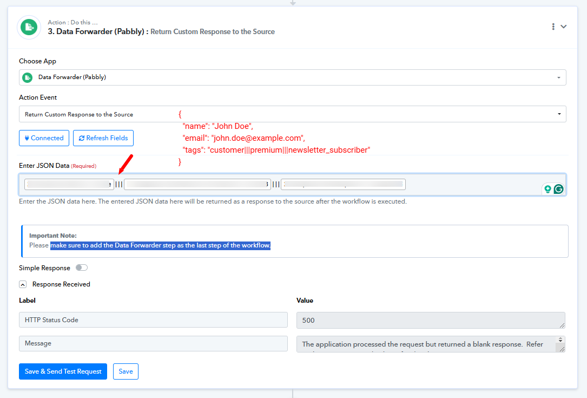This screenshot has width=587, height=398.
Task: Click the plug icon in the Connected button
Action: 27,138
